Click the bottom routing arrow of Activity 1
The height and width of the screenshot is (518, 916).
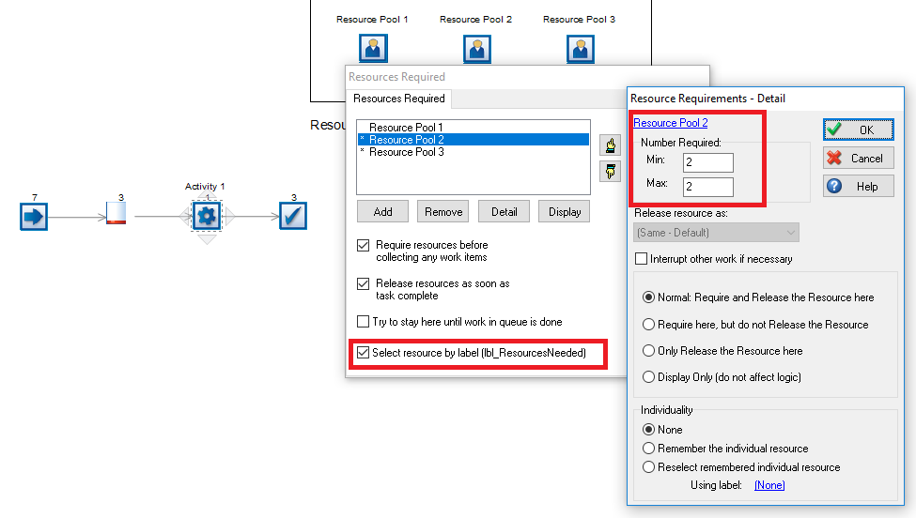click(x=207, y=239)
